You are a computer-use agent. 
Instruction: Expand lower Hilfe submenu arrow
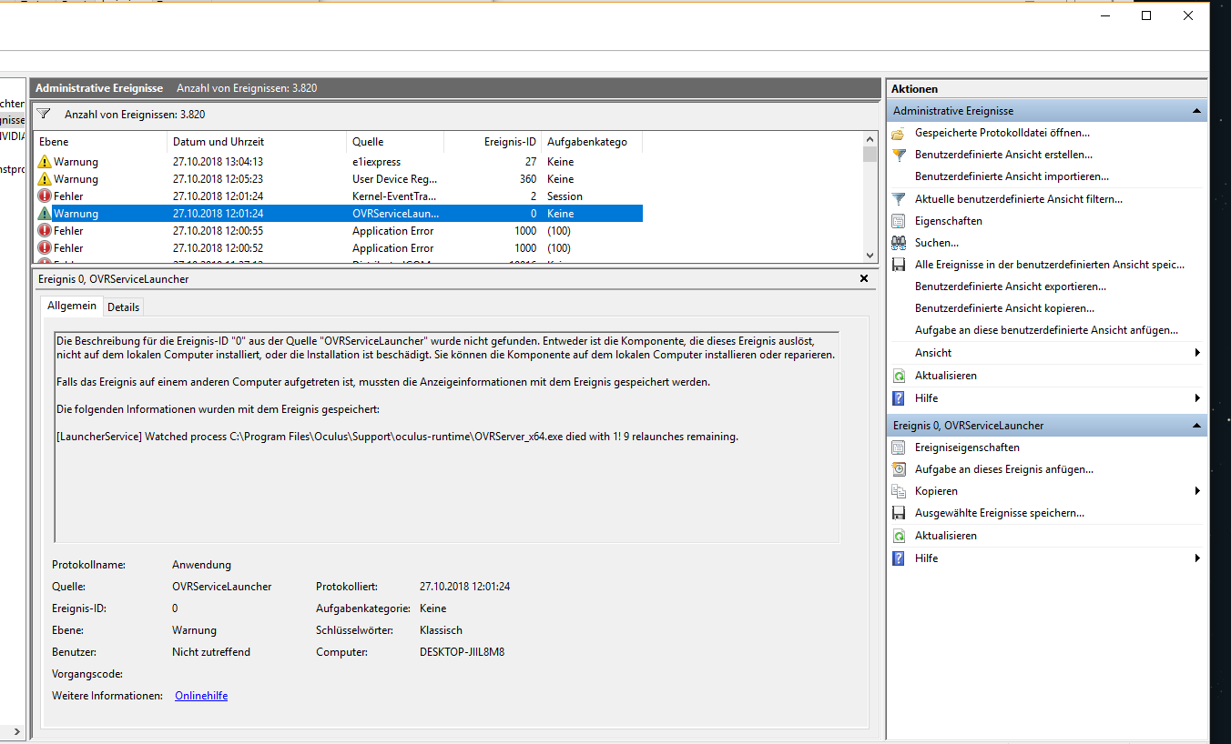[x=1197, y=558]
